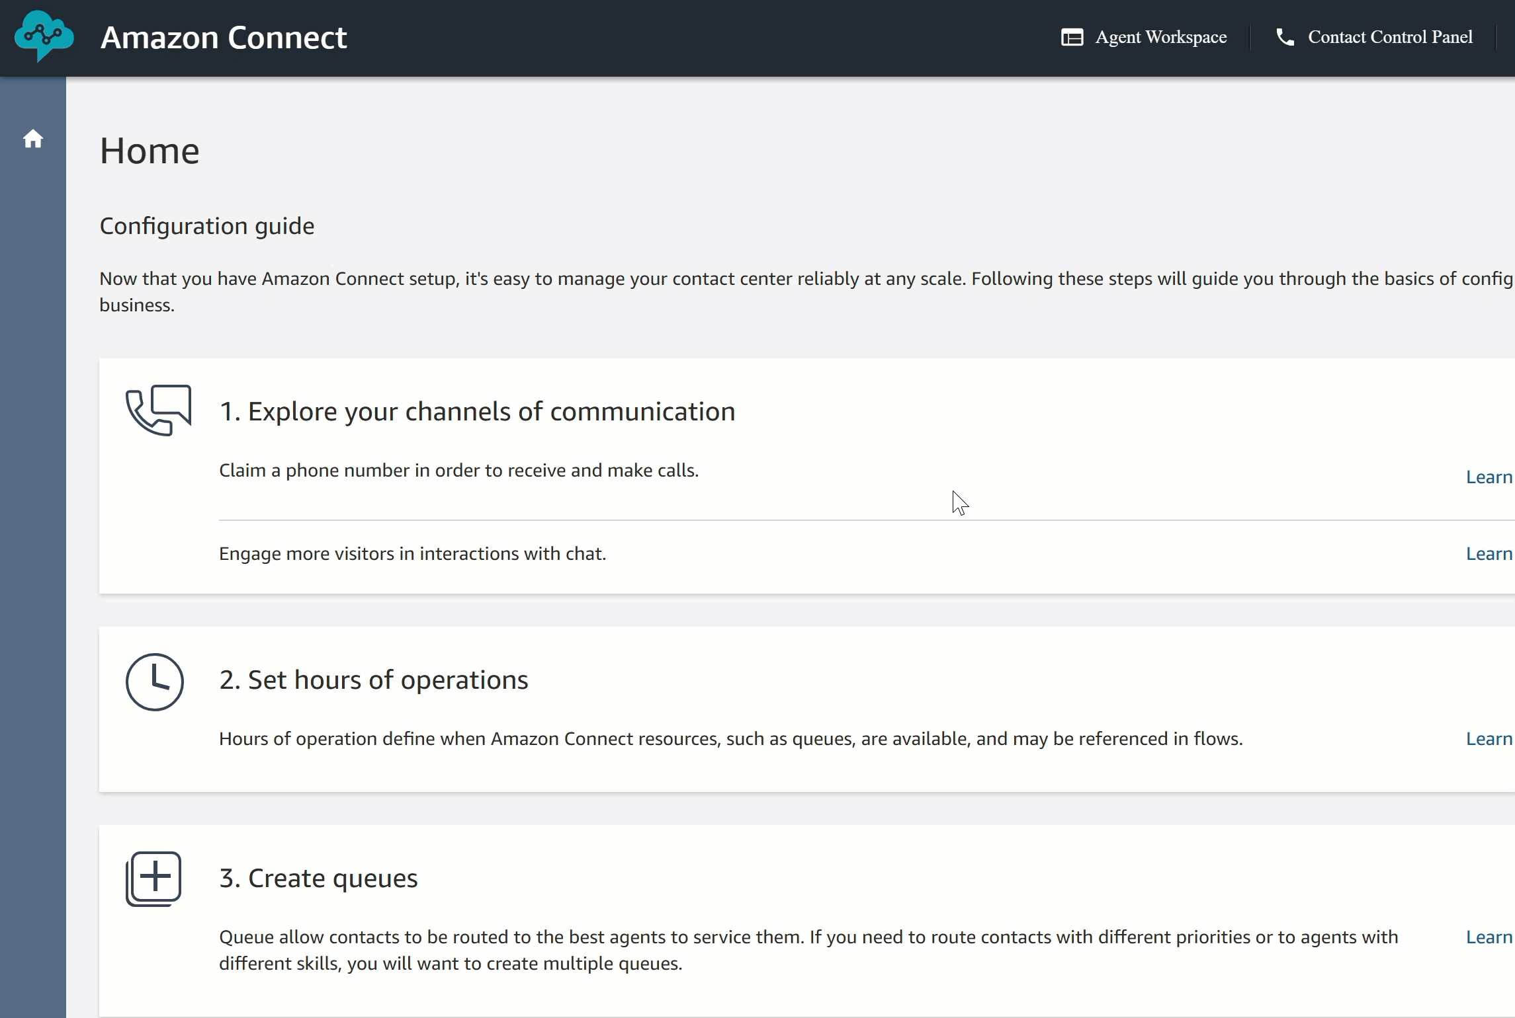Click the phone and chat channels icon
The width and height of the screenshot is (1515, 1018).
[x=159, y=410]
